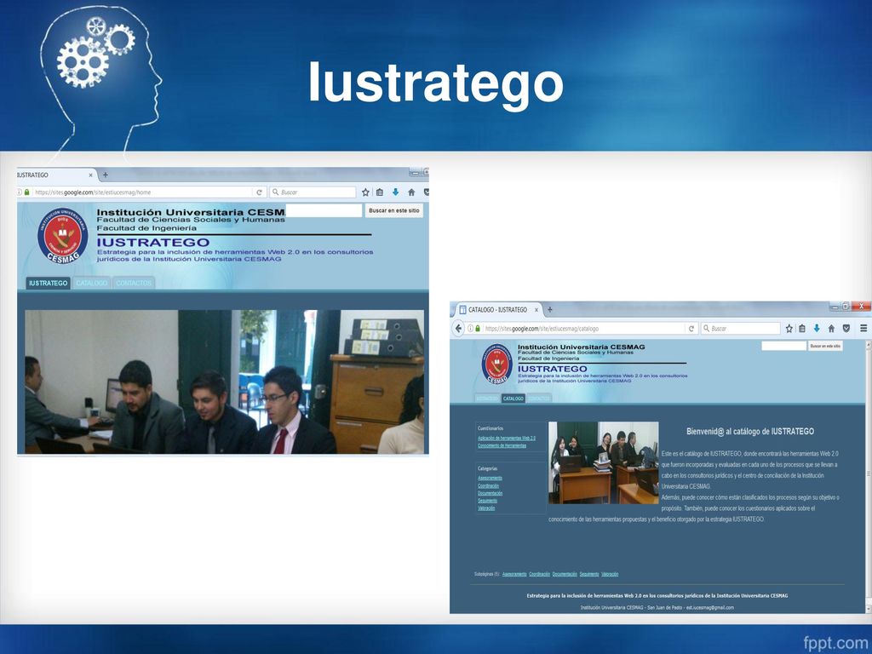
Task: Click the CESMAG logo on the home page
Action: click(x=63, y=236)
